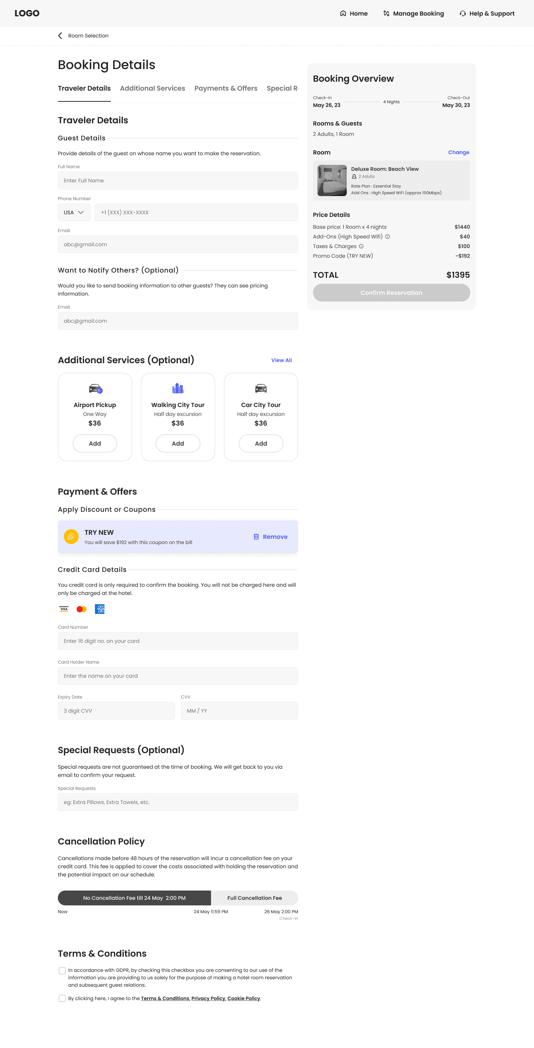Image resolution: width=534 pixels, height=1048 pixels.
Task: Focus the 3 digit CVV field
Action: pyautogui.click(x=116, y=711)
